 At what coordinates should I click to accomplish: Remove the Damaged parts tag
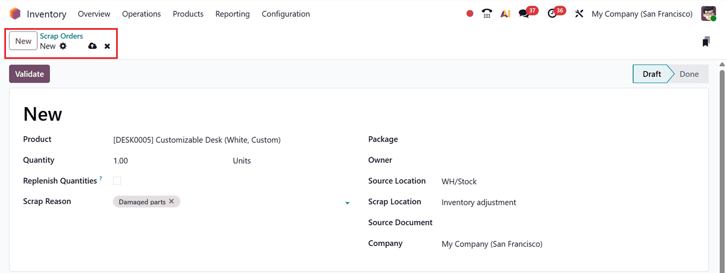(x=171, y=201)
